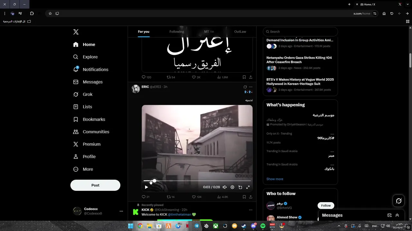Open options for the بانكوك trend
The width and height of the screenshot is (412, 231).
pos(332,165)
